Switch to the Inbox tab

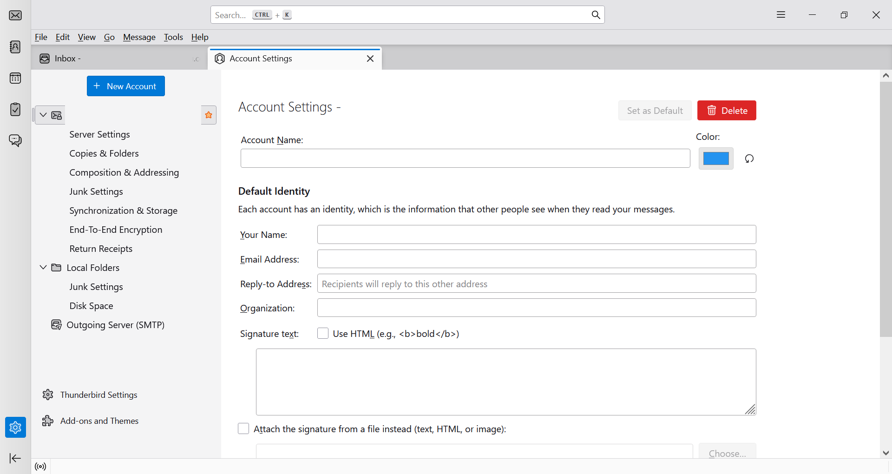point(119,59)
